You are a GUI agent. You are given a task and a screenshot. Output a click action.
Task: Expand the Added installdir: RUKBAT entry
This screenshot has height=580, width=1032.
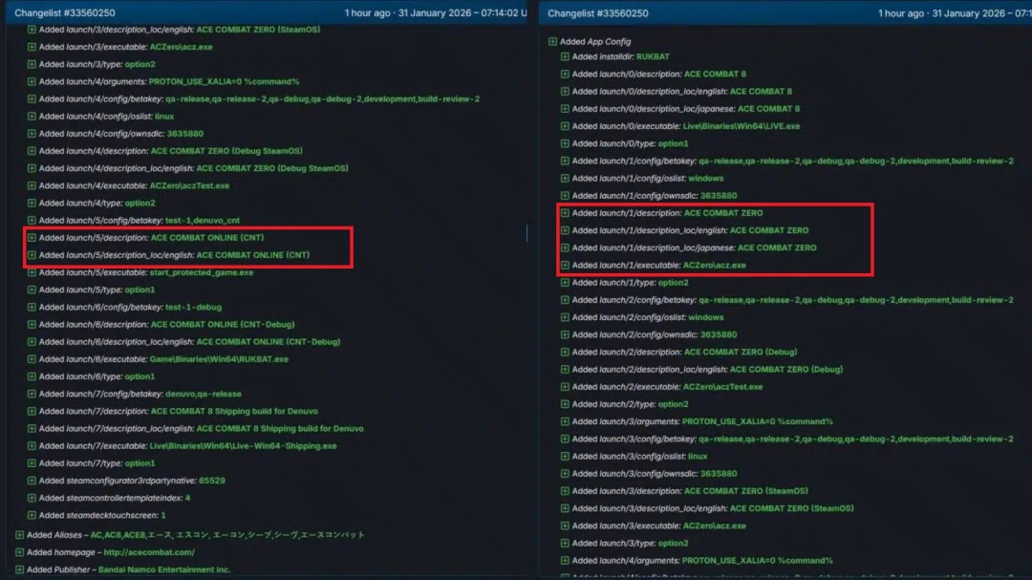(563, 55)
